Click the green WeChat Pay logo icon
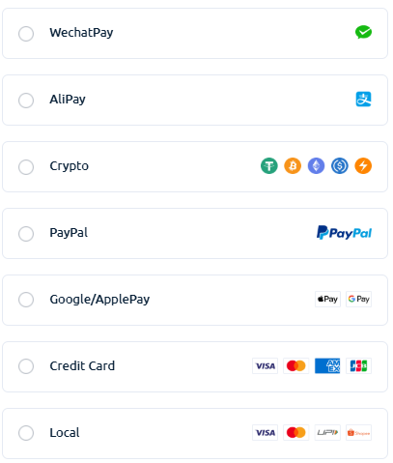Screen dimensions: 393x463 363,32
